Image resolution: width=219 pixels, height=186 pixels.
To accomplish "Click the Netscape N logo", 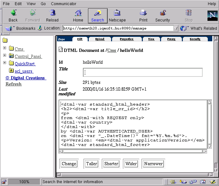I will click(212, 16).
